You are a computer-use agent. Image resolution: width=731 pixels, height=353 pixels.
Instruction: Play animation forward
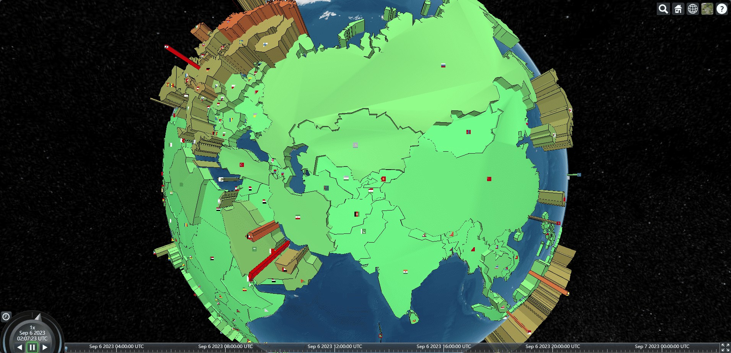(x=45, y=347)
